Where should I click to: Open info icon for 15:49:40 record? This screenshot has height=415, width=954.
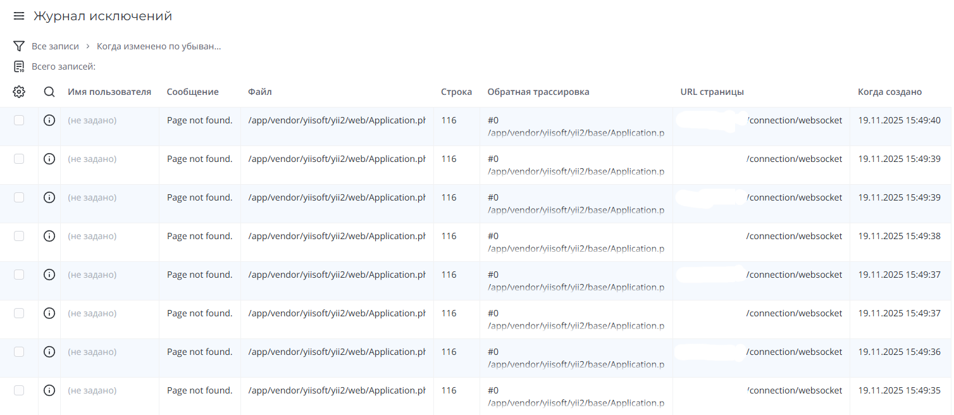coord(49,120)
